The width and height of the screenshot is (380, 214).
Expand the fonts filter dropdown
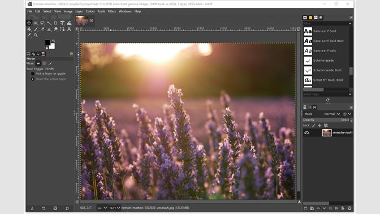click(350, 24)
